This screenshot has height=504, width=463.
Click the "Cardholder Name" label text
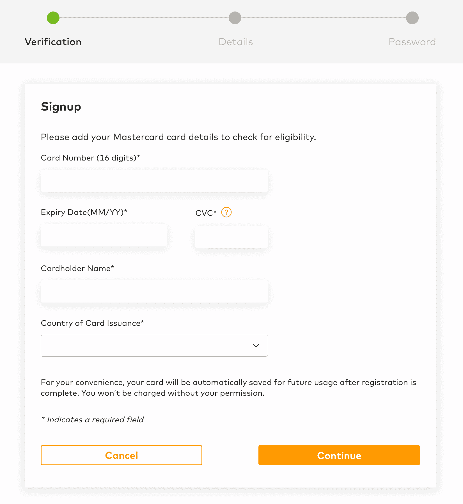(77, 269)
